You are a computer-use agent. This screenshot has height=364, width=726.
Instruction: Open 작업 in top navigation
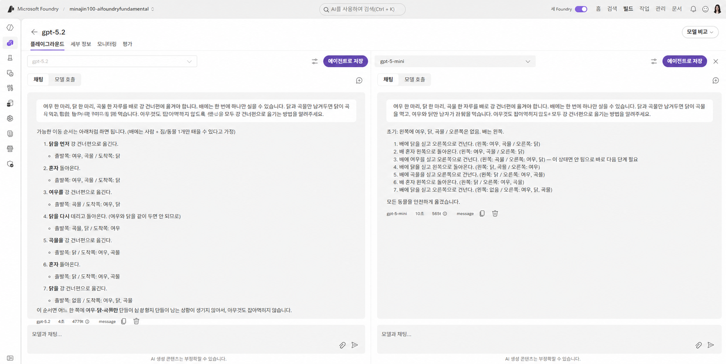[644, 9]
